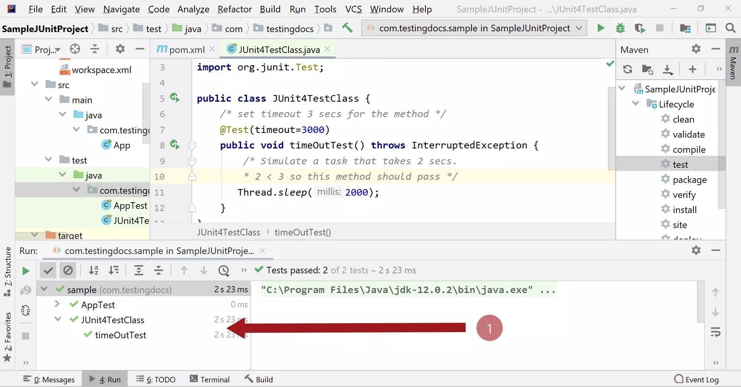Open the run configuration dropdown
Viewport: 741px width, 387px height.
[579, 28]
